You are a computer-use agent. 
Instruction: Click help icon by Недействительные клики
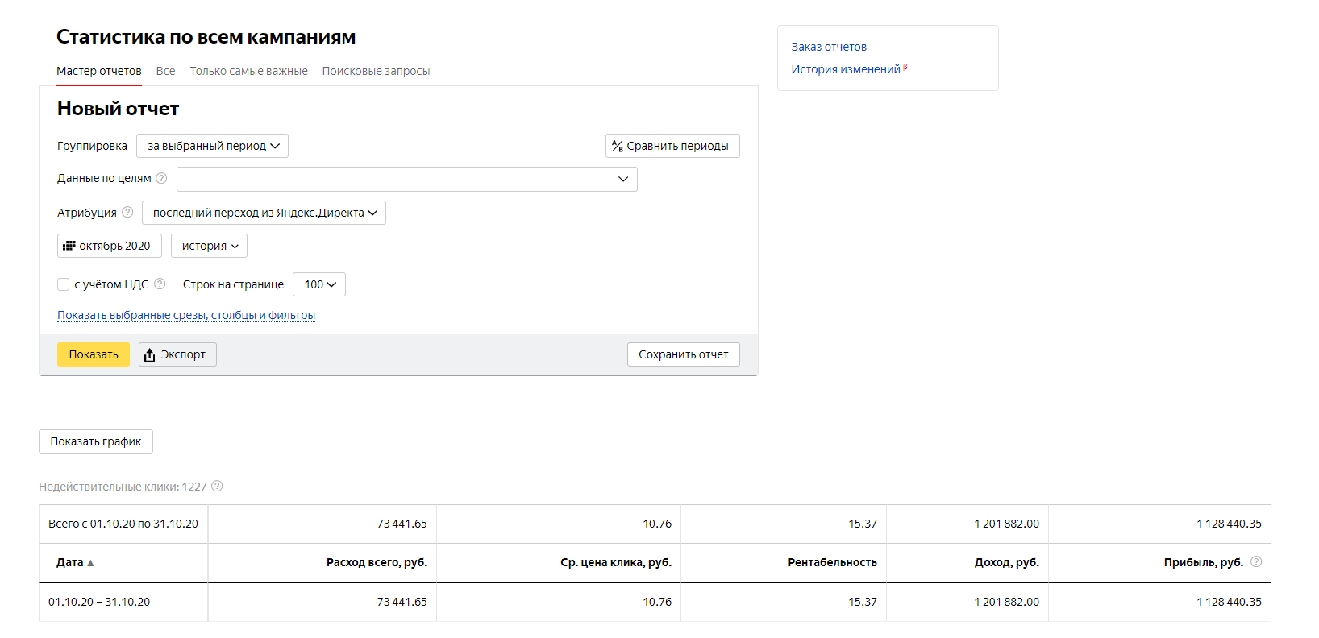217,486
